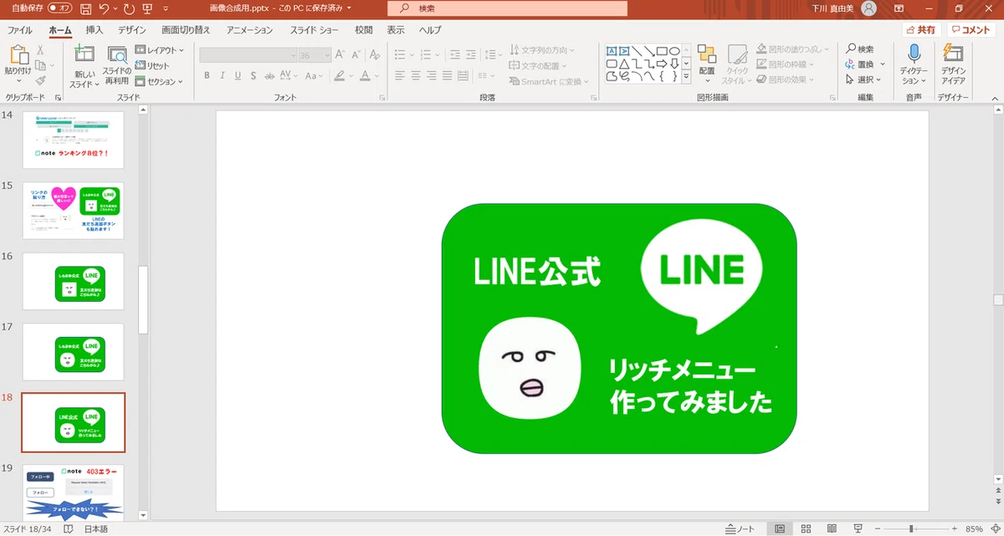Open the font size combo box showing 36
1004x536 pixels.
point(314,55)
